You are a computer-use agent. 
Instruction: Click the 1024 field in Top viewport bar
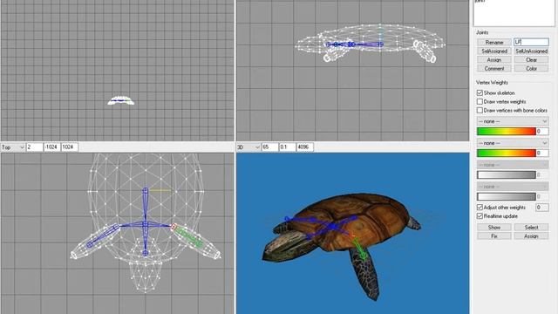click(x=70, y=147)
